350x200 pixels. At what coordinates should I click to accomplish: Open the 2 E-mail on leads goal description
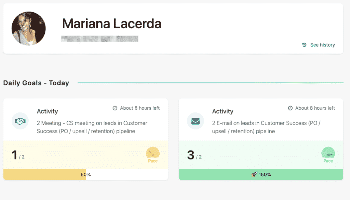point(266,127)
